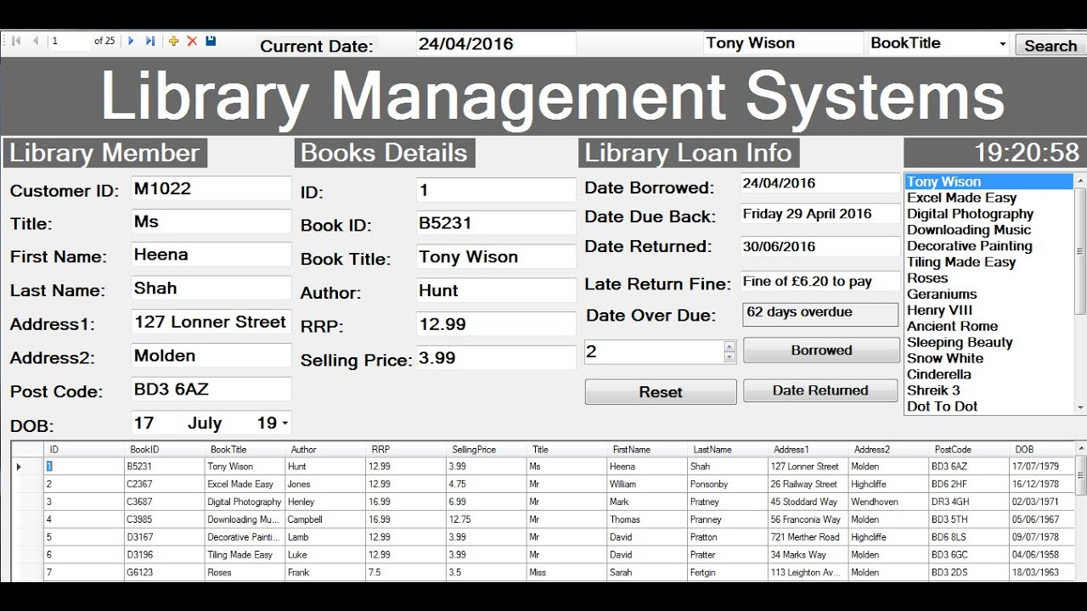Select Geraniums in book list
1087x611 pixels.
point(989,294)
